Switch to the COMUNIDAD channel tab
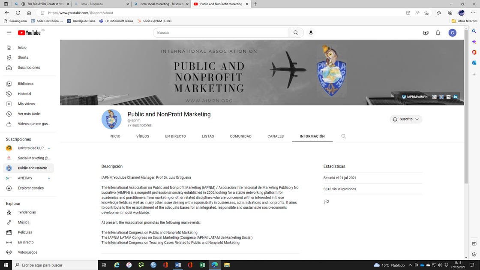480x270 pixels. point(240,136)
